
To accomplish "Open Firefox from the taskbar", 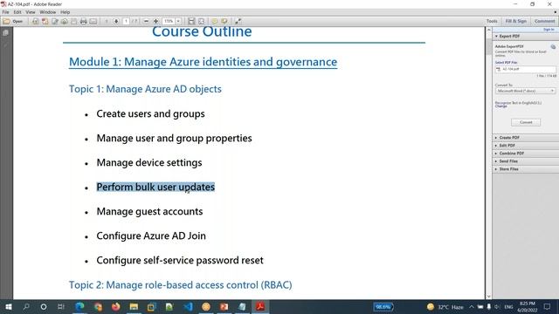I will point(116,306).
